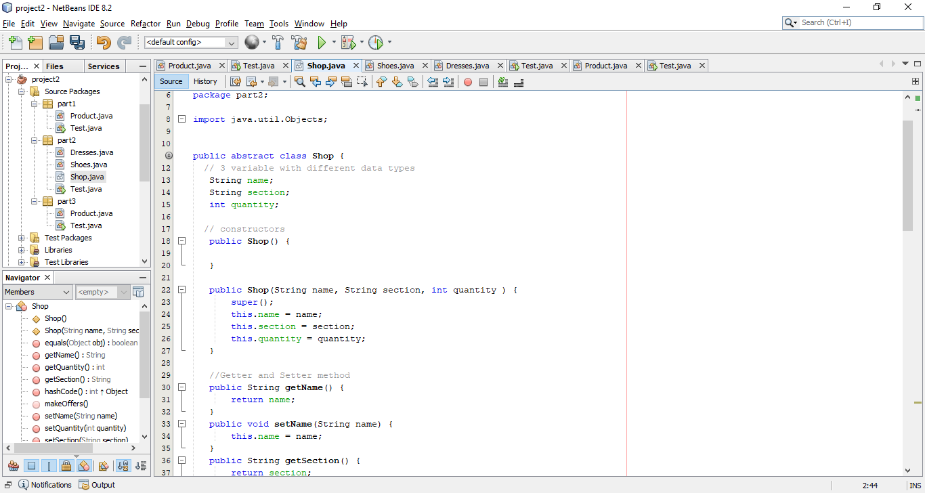Click the Clean and Build Project icon
Screen dimensions: 925x493
tap(299, 42)
